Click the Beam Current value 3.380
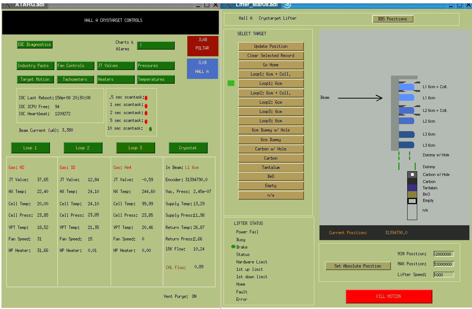472x309 pixels. tap(67, 130)
